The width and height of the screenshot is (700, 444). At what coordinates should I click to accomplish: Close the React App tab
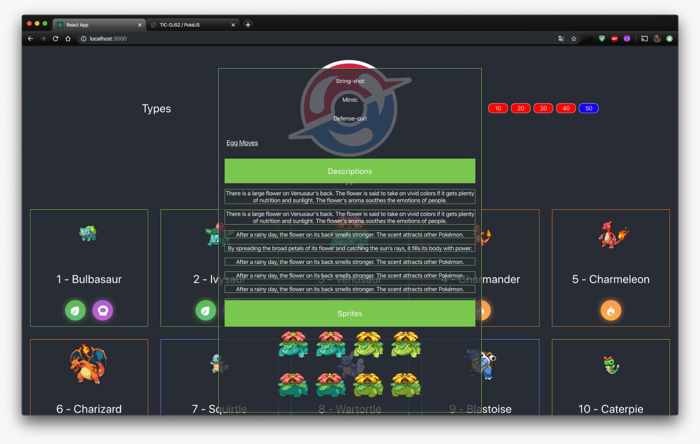140,25
